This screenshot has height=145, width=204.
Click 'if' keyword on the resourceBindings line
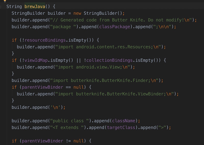[x=14, y=40]
